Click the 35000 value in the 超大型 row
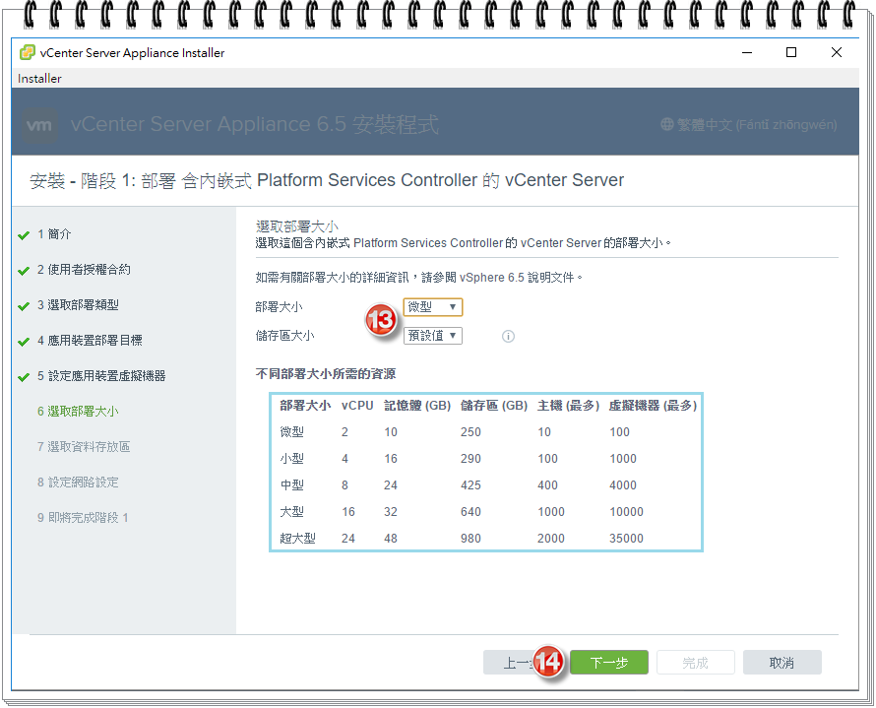876x708 pixels. (x=626, y=539)
